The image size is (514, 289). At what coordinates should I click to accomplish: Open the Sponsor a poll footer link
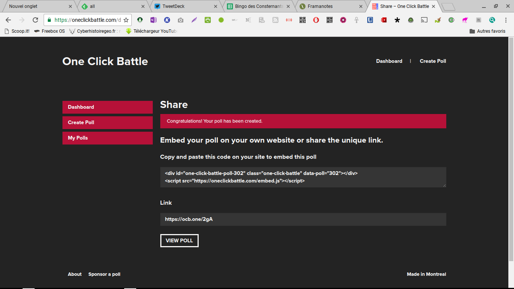click(104, 274)
